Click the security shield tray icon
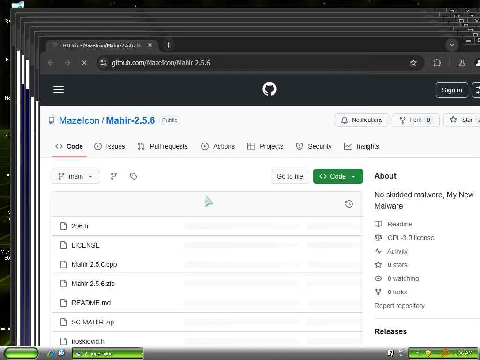 coord(428,353)
